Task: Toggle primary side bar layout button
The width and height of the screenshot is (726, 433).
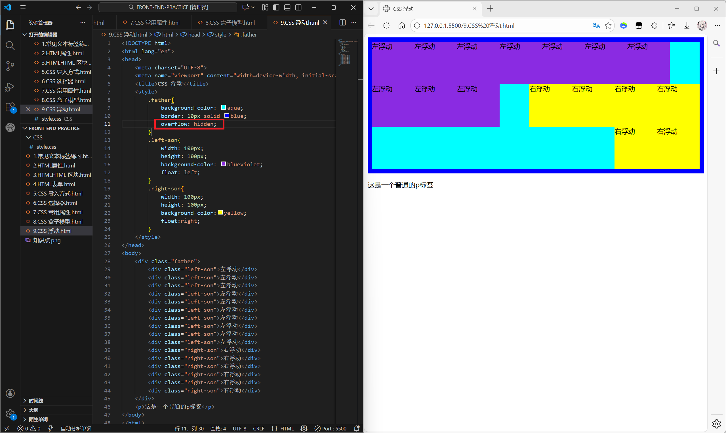Action: (276, 7)
